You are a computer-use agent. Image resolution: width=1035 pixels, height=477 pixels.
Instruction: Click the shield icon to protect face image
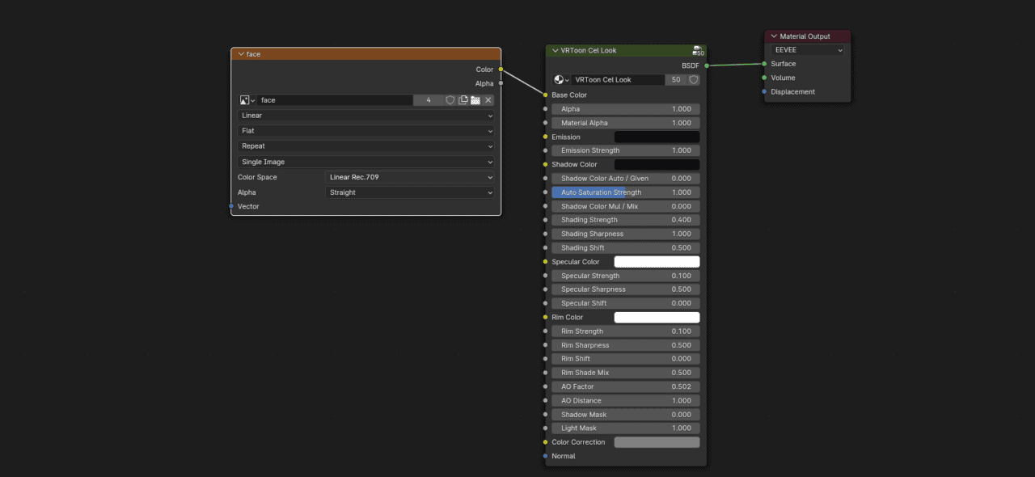pyautogui.click(x=450, y=99)
